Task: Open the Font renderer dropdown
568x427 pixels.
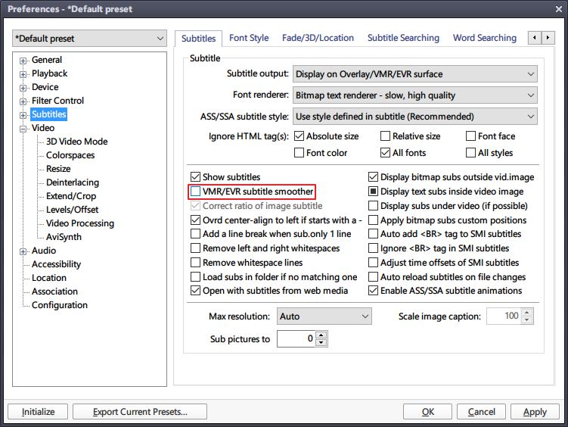Action: click(x=414, y=95)
